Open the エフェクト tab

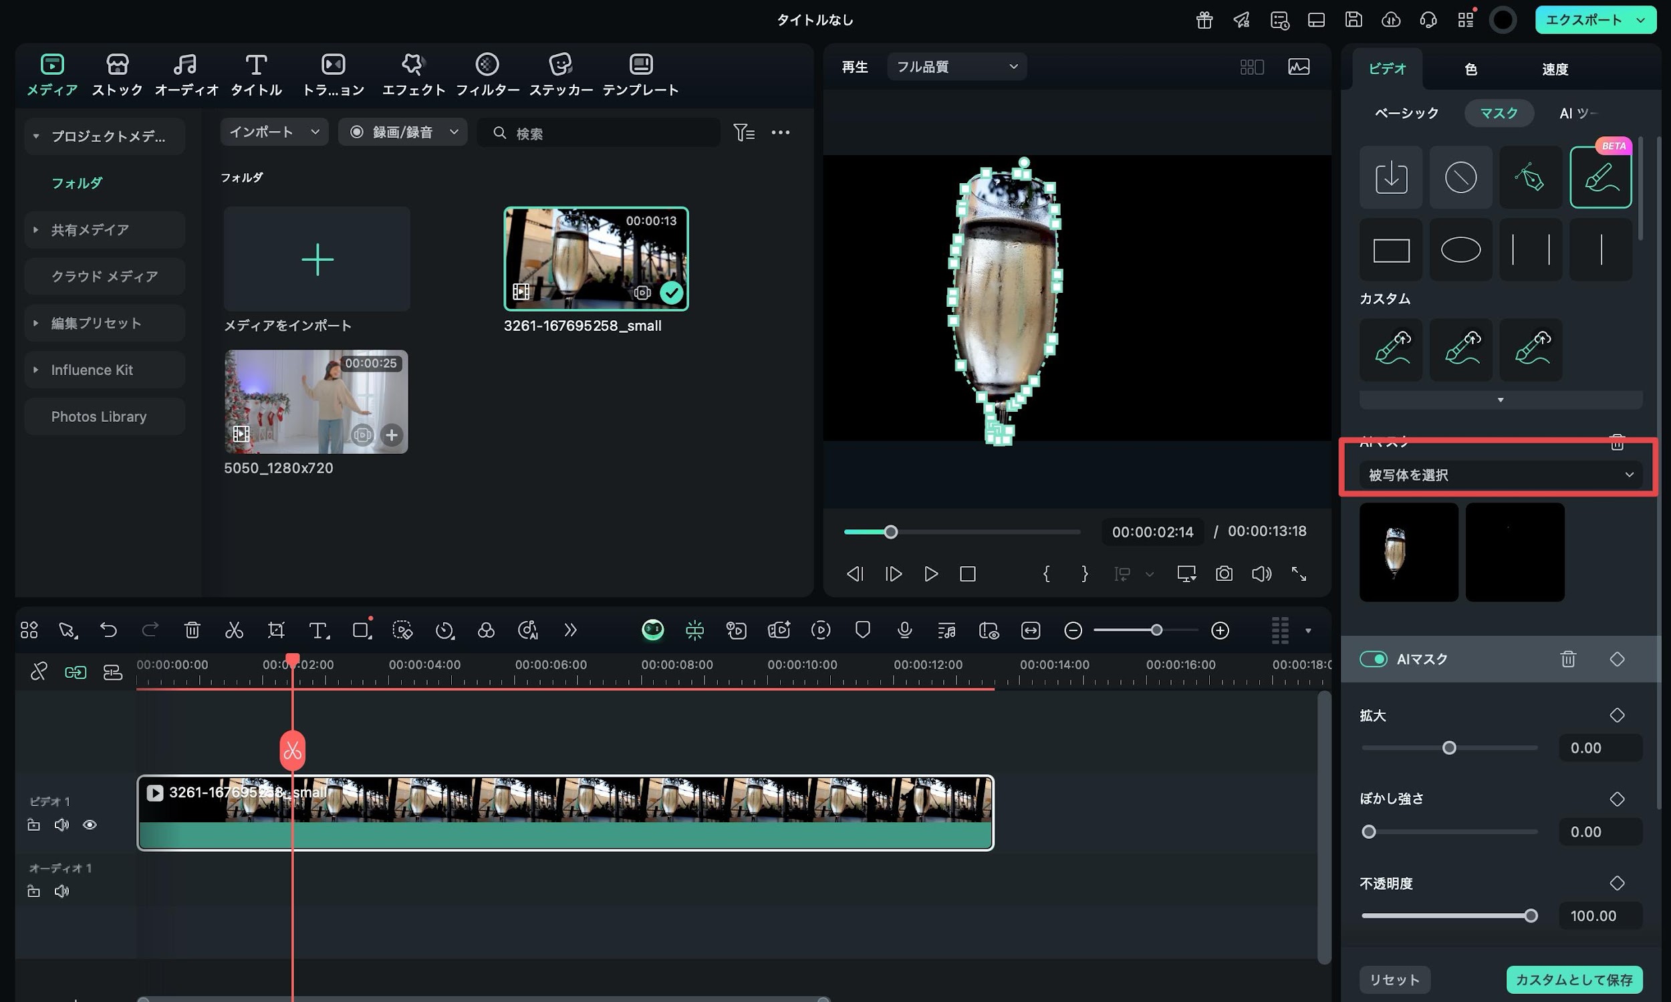(x=413, y=74)
